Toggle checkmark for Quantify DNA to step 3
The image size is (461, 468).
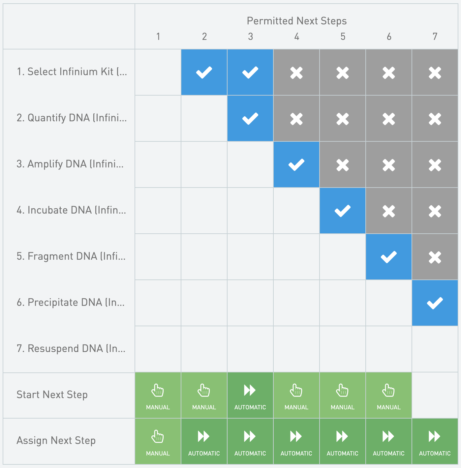click(x=250, y=118)
